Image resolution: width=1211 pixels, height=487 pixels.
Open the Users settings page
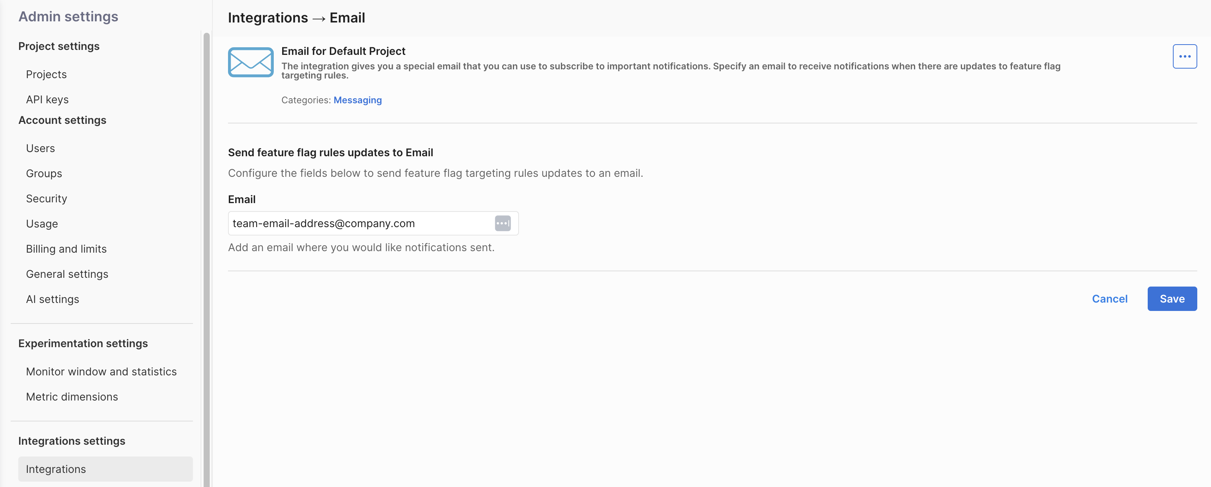[40, 148]
